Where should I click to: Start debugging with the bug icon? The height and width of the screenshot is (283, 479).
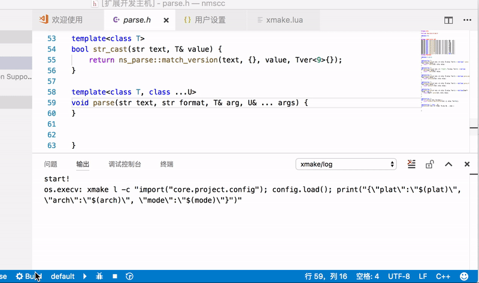(x=99, y=276)
